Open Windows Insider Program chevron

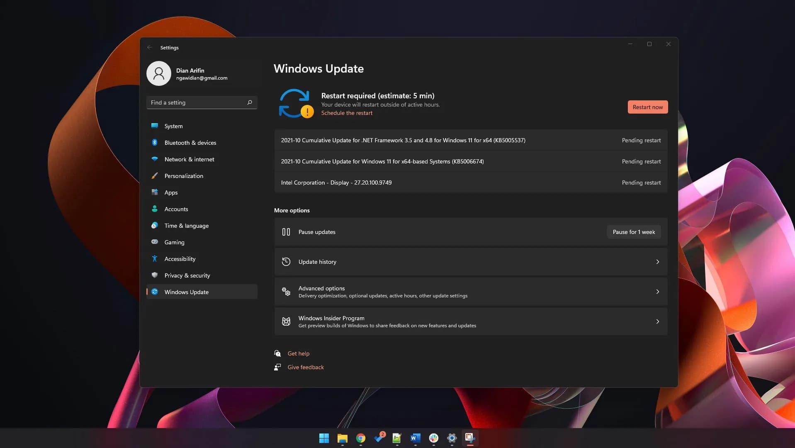[657, 321]
